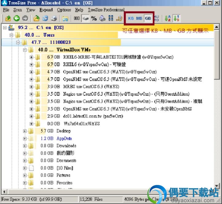Click the gray forward arrow icon
Viewport: 222px width, 204px height.
(25, 18)
